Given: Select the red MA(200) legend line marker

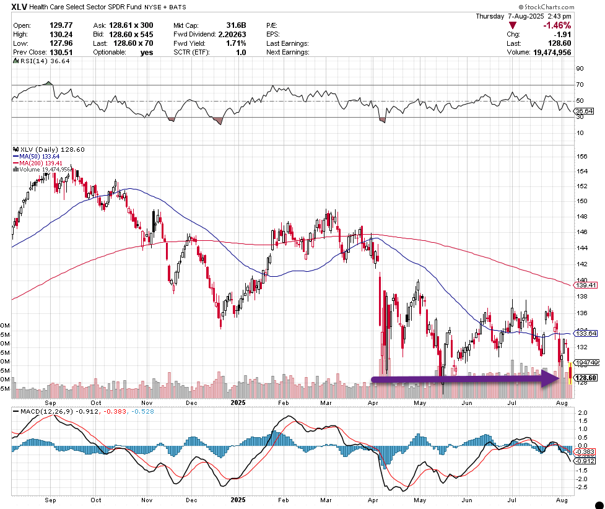Looking at the screenshot, I should (x=16, y=163).
